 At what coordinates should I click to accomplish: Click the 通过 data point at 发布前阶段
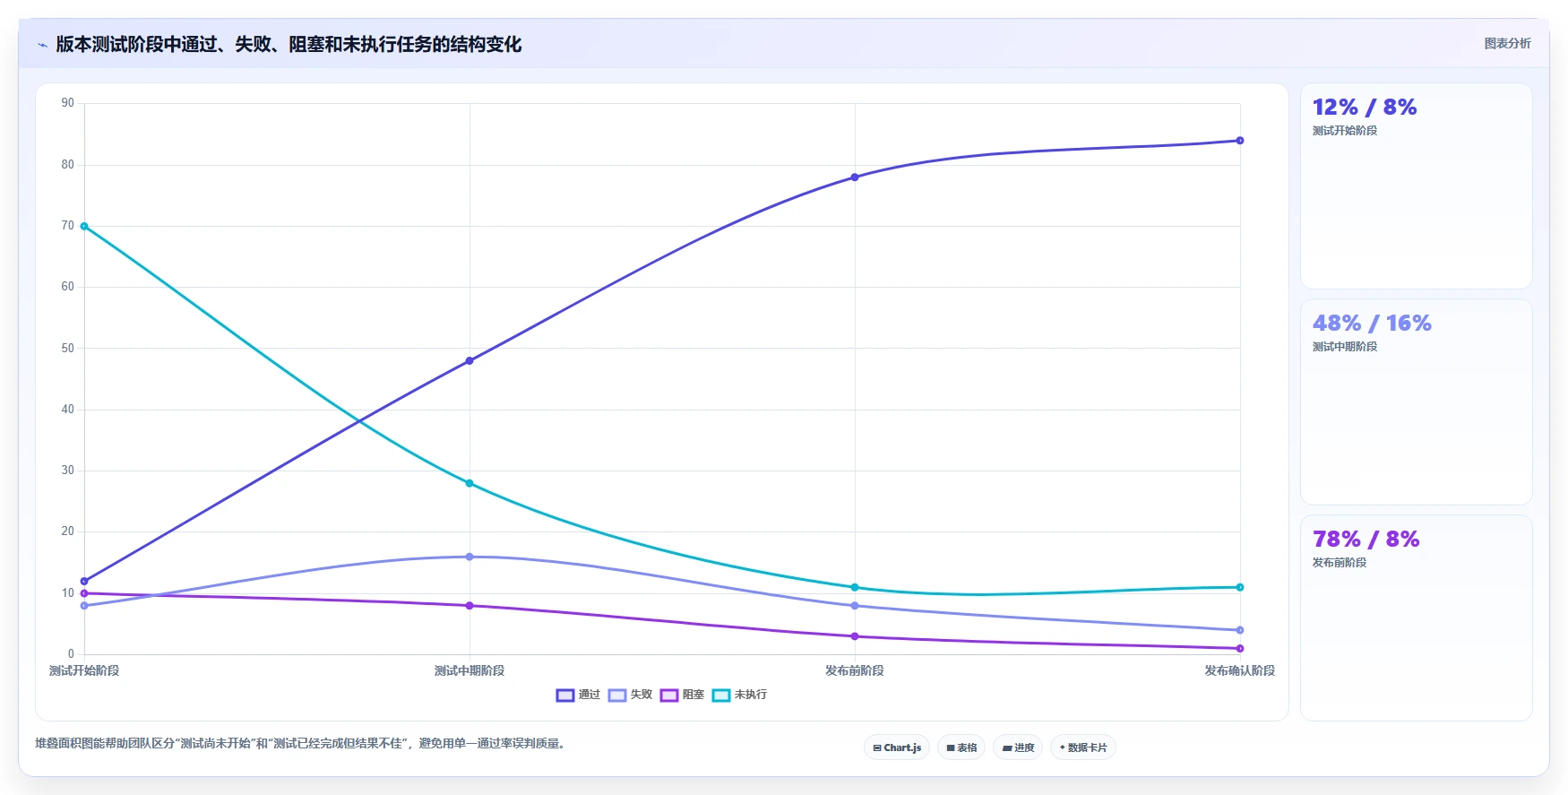click(855, 177)
